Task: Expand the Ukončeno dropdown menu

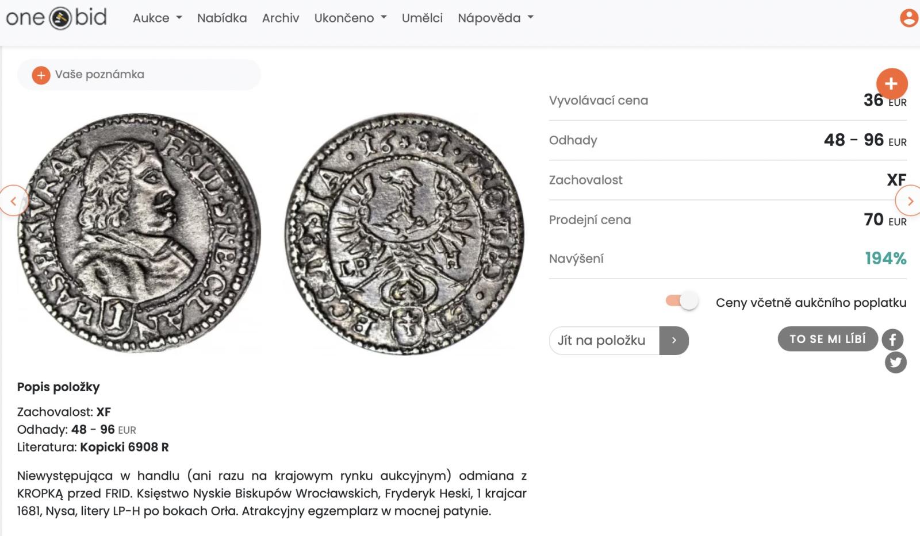Action: pyautogui.click(x=350, y=18)
